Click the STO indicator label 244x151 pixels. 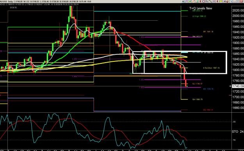(235, 131)
